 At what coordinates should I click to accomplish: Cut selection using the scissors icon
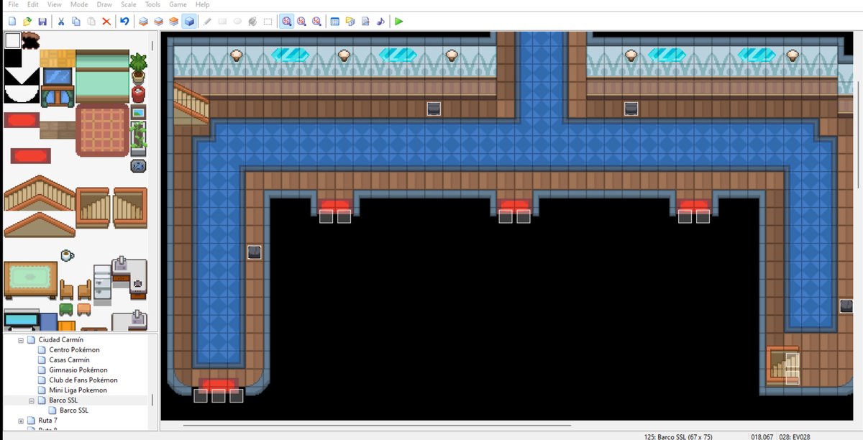[61, 22]
